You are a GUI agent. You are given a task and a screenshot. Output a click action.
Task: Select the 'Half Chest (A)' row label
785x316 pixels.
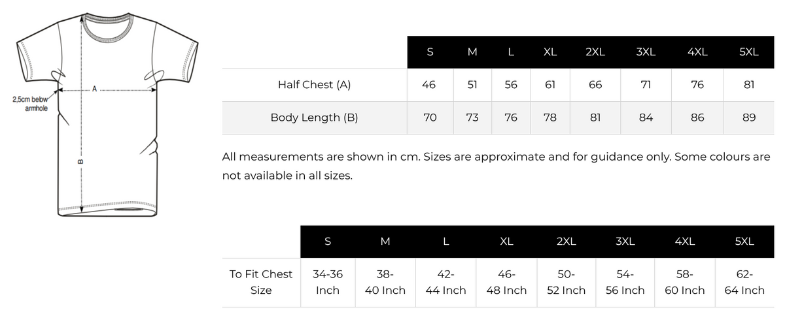[314, 85]
